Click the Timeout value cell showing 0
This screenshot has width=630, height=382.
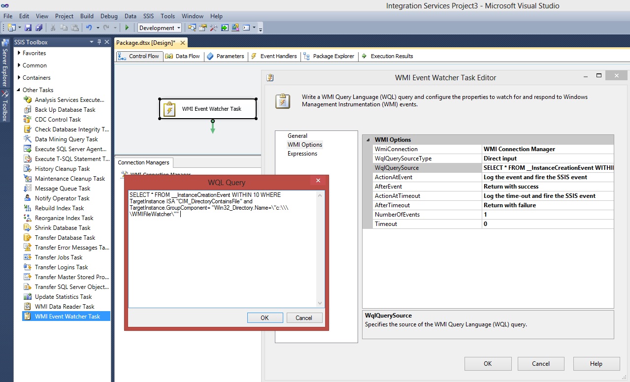tap(548, 224)
